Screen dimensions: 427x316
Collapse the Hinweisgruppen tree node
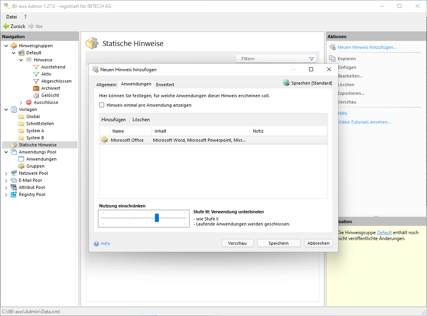click(x=6, y=46)
